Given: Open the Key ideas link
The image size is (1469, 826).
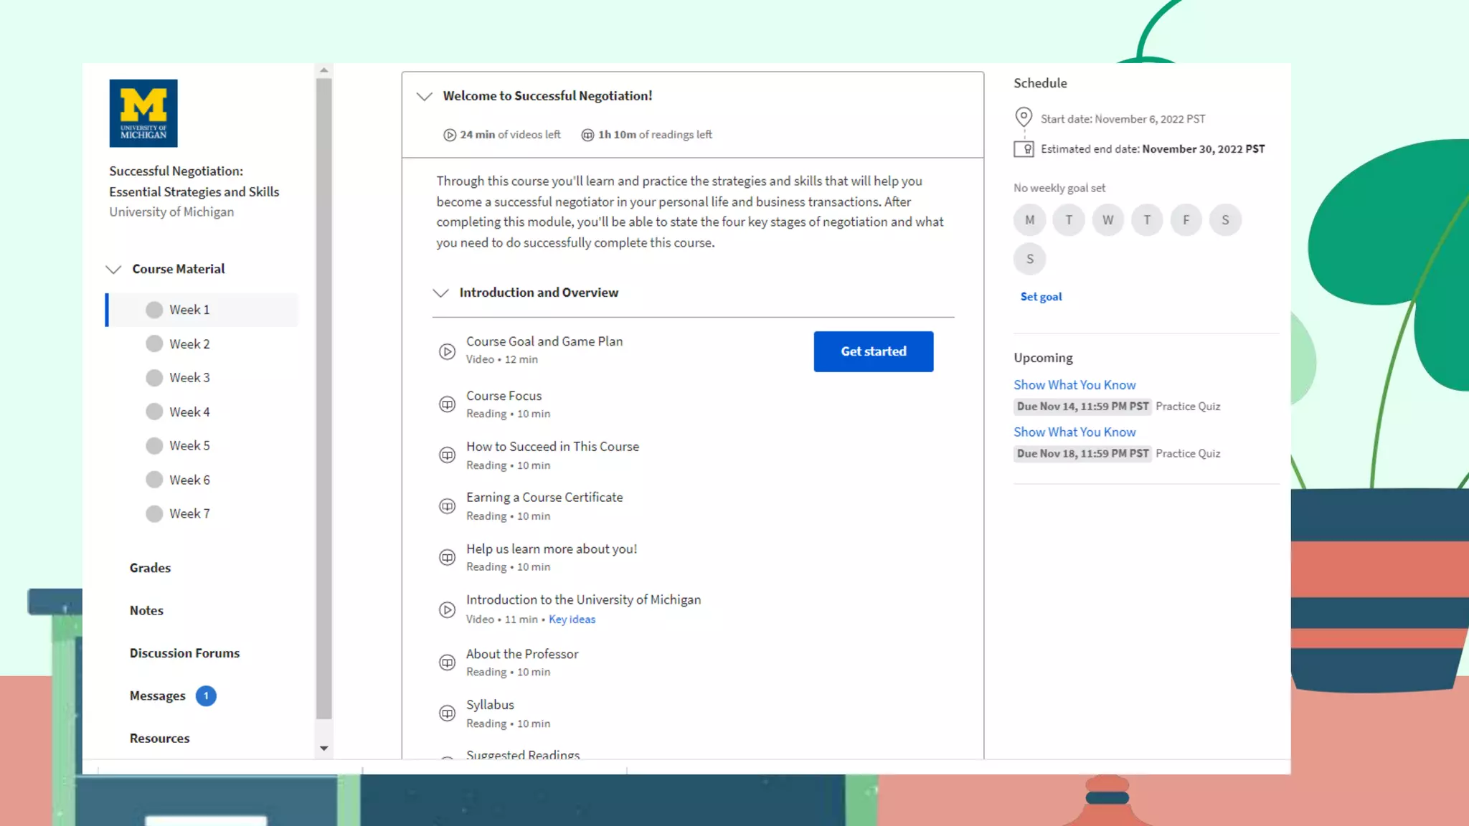Looking at the screenshot, I should [x=572, y=619].
